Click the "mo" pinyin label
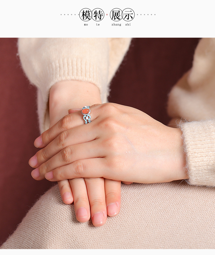Image resolution: width=215 pixels, height=255 pixels. coord(86,25)
